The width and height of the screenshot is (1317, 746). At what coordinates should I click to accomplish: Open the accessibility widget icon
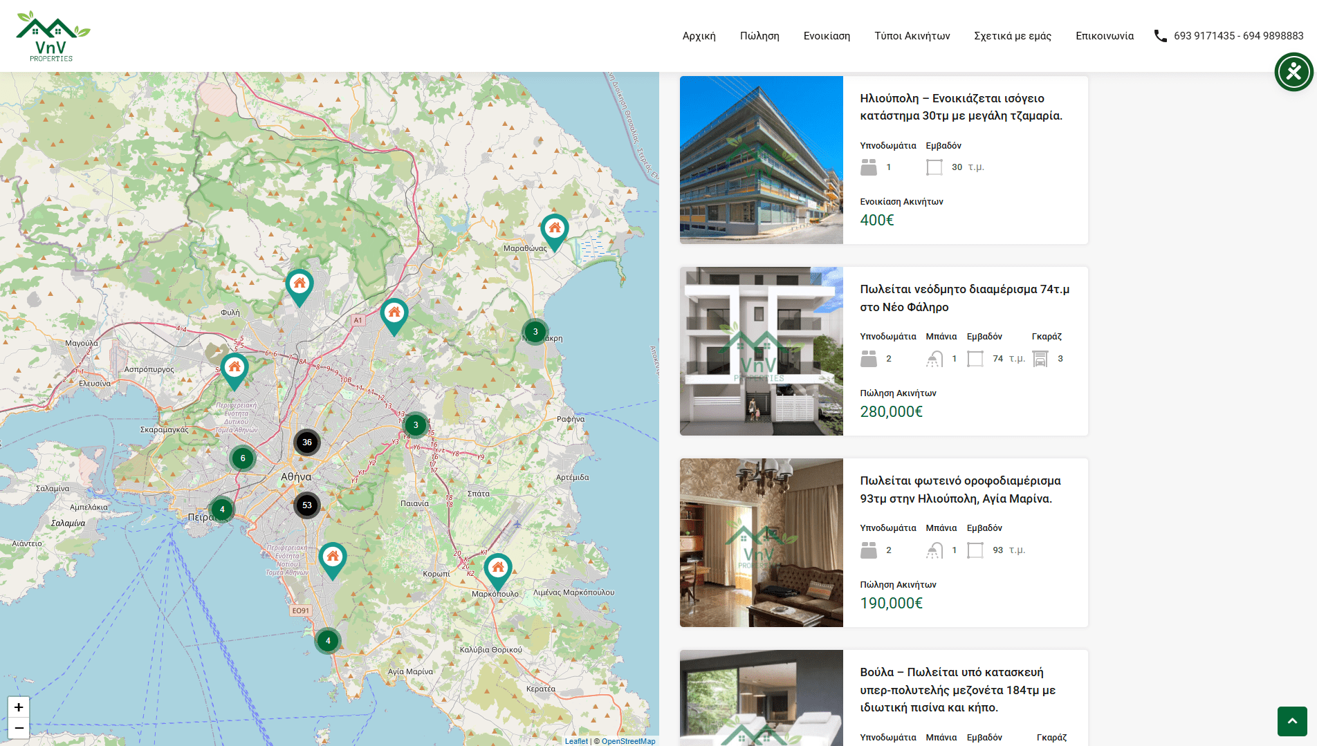(x=1293, y=72)
